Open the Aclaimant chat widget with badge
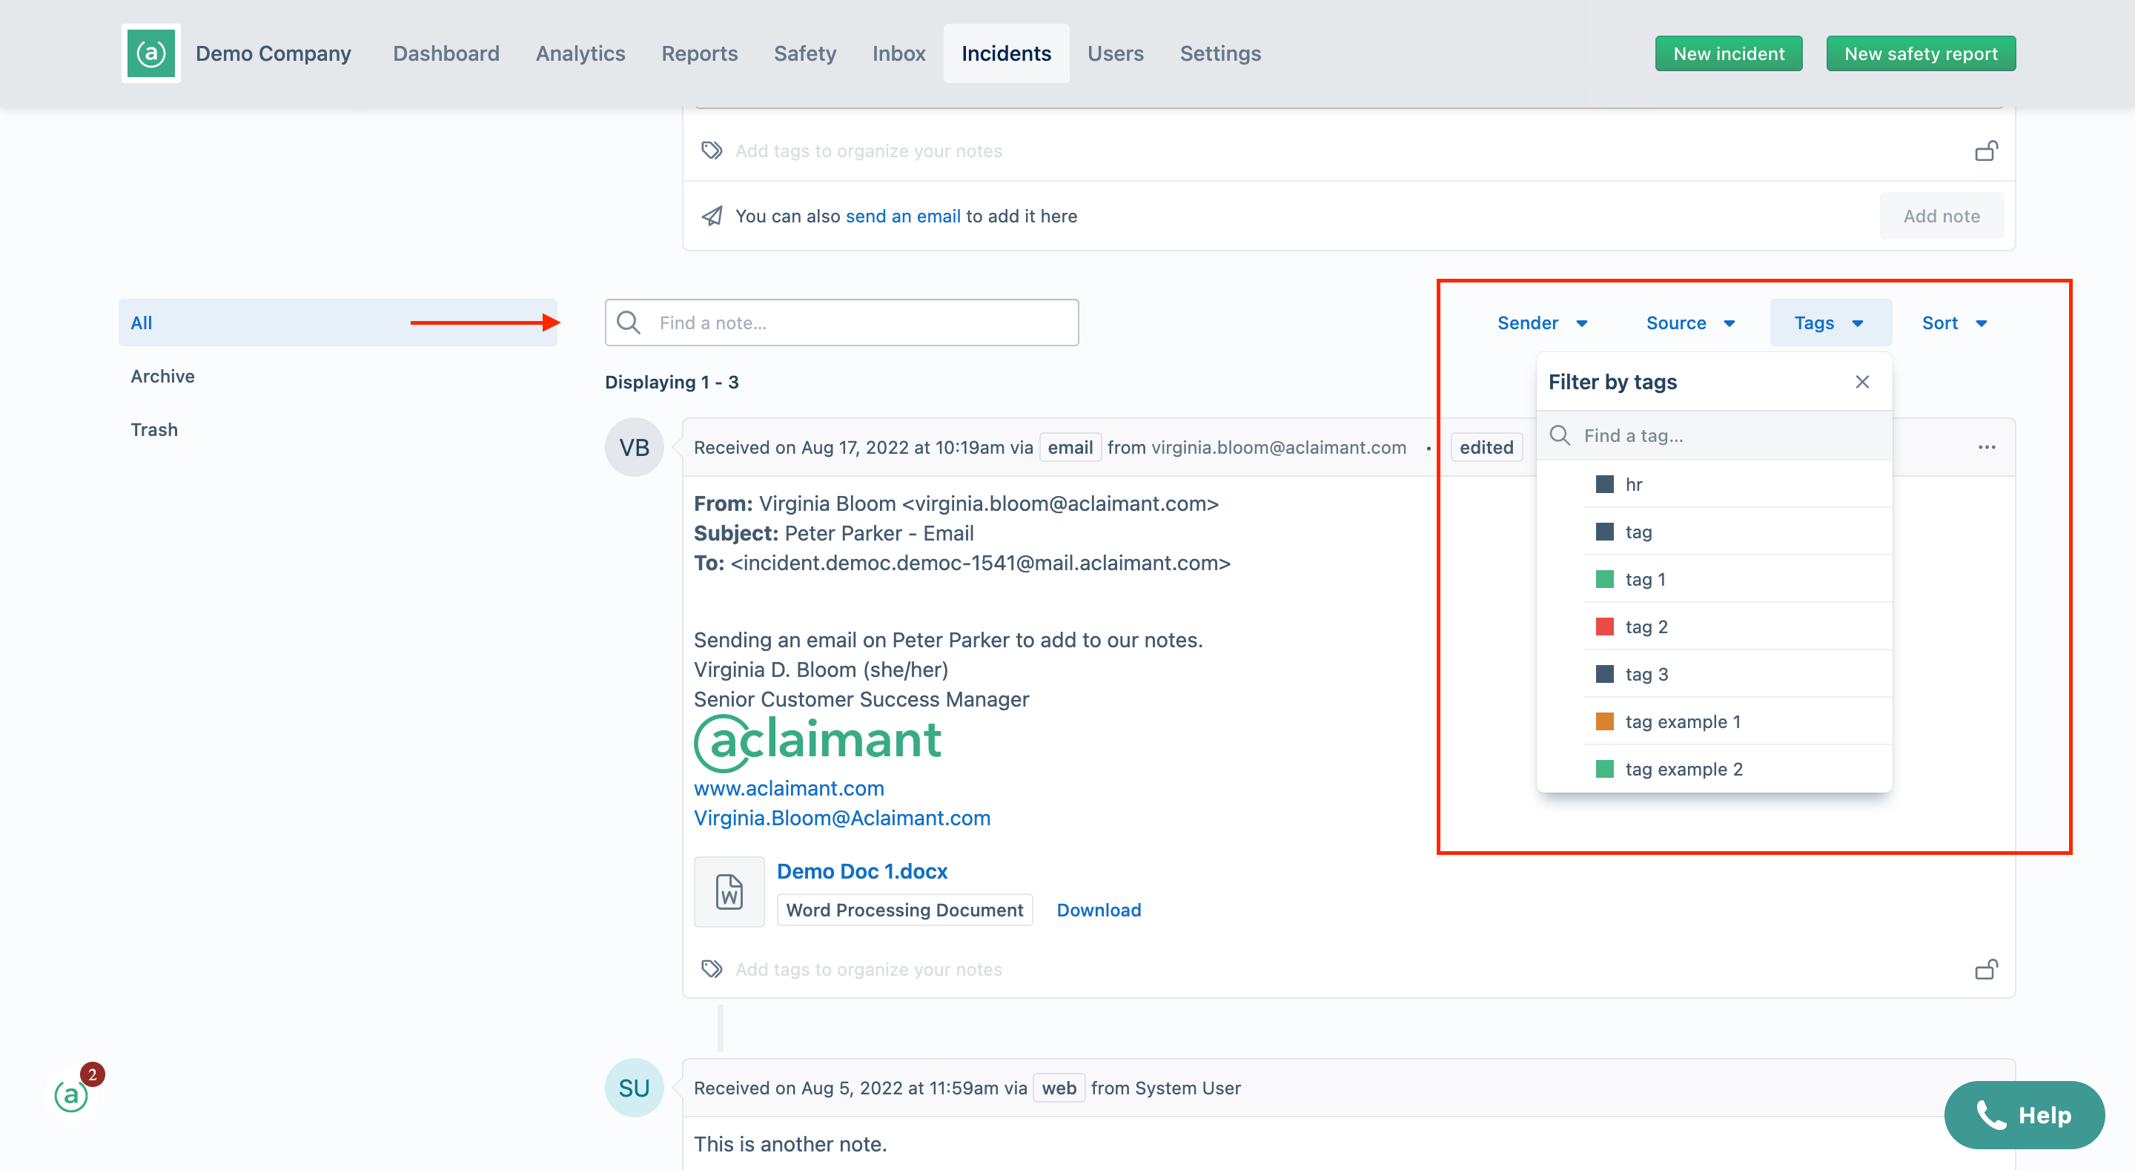This screenshot has width=2135, height=1170. [72, 1094]
